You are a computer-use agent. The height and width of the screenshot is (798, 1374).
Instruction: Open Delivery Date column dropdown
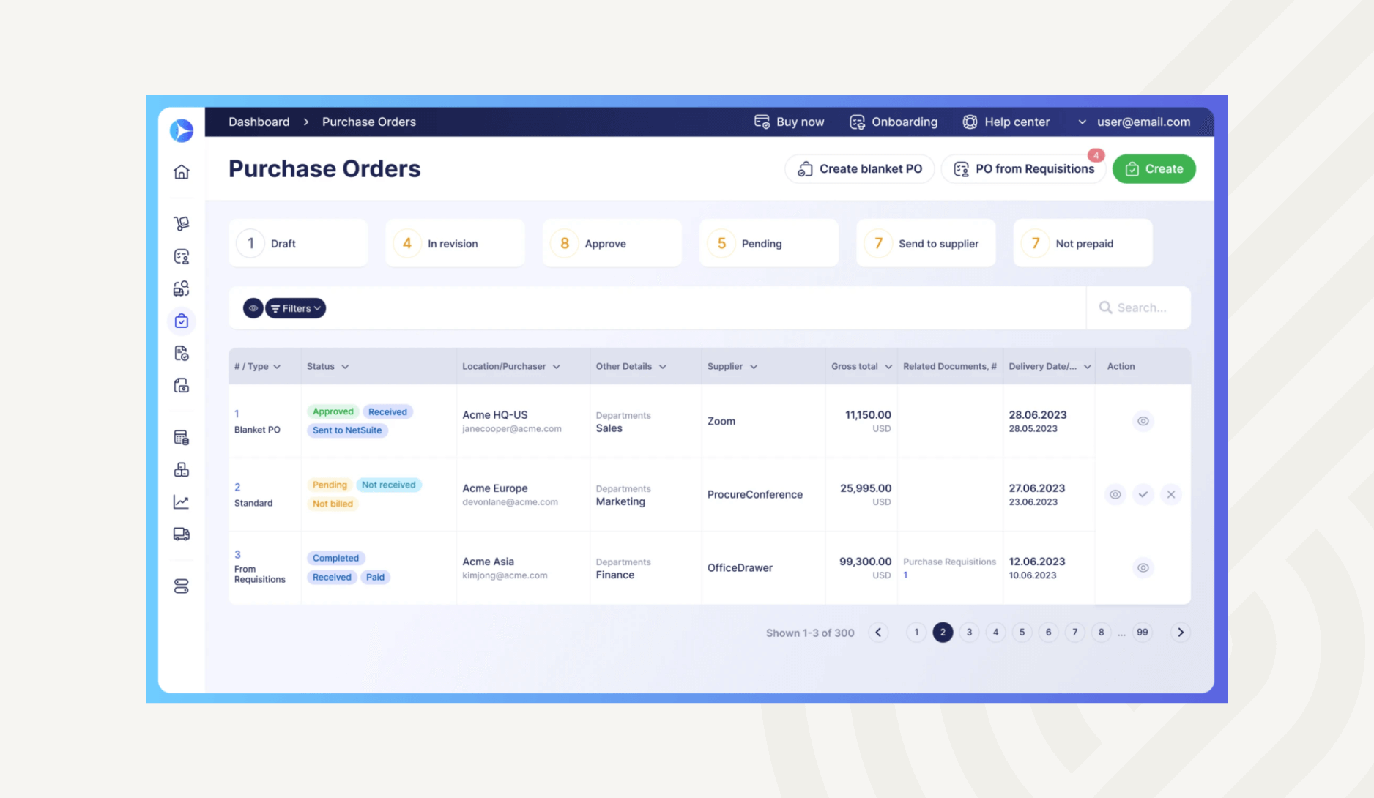tap(1088, 367)
